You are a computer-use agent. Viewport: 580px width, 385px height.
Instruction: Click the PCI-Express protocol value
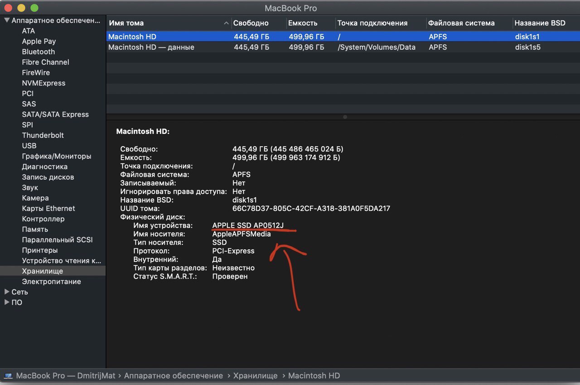pos(233,251)
